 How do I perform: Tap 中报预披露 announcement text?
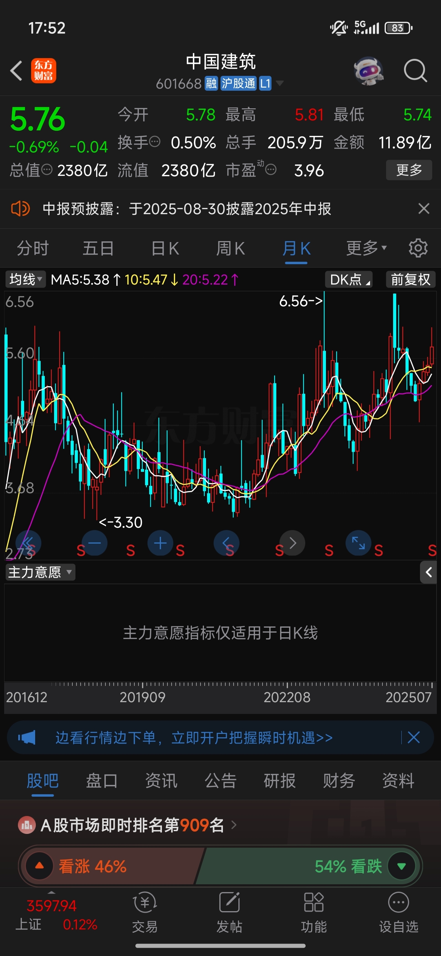point(186,209)
